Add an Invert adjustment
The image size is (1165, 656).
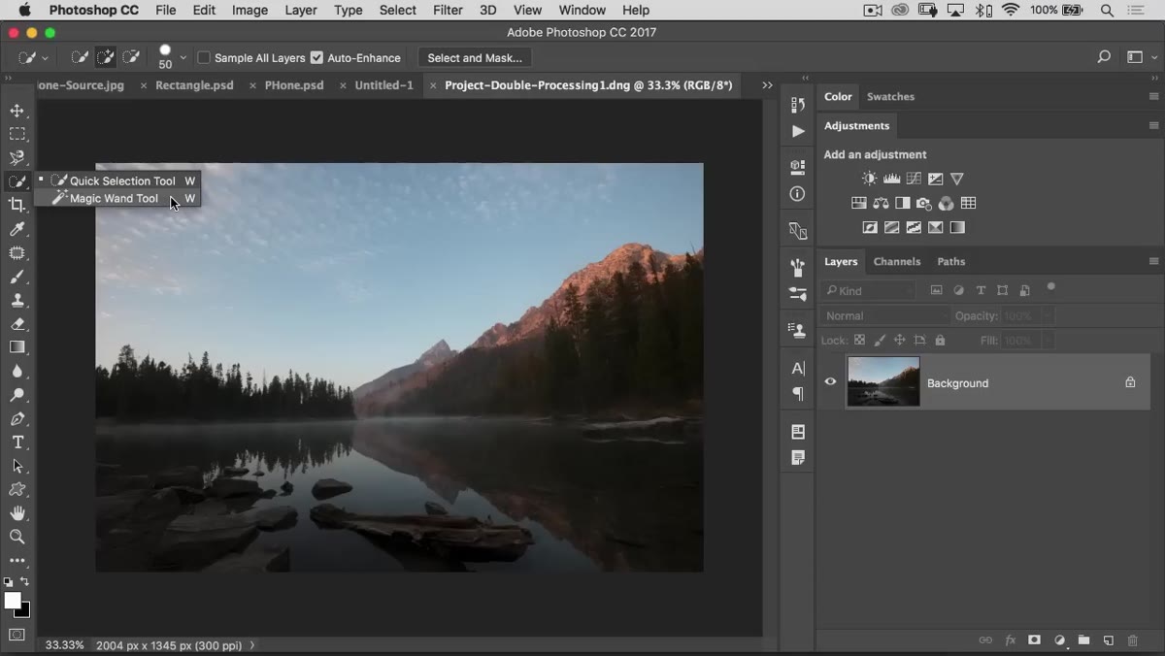pos(870,227)
